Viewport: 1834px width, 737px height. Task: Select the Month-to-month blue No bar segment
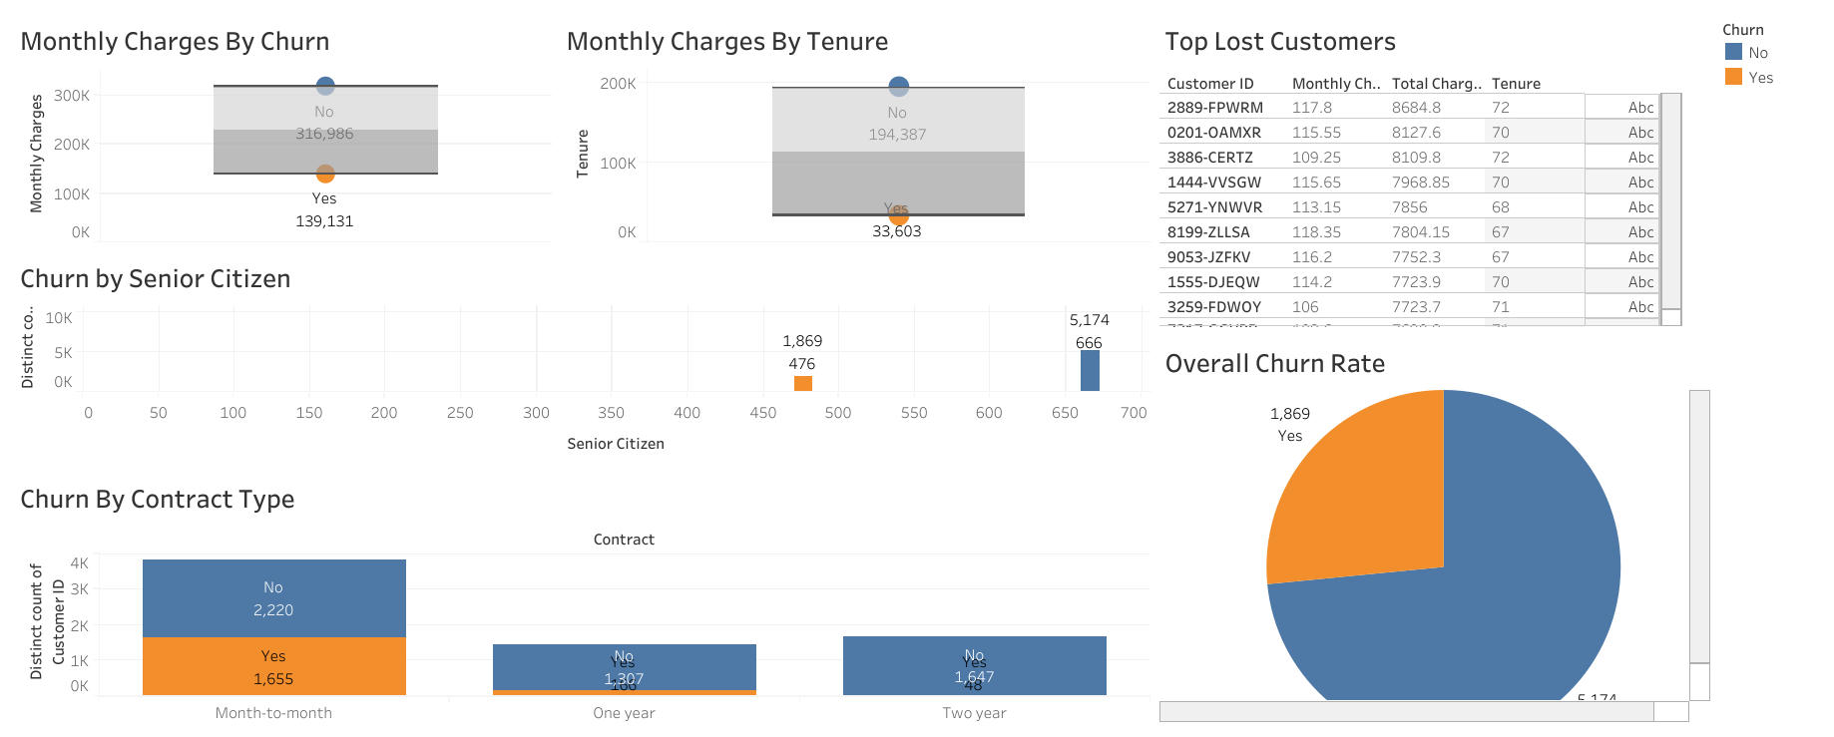(x=273, y=598)
